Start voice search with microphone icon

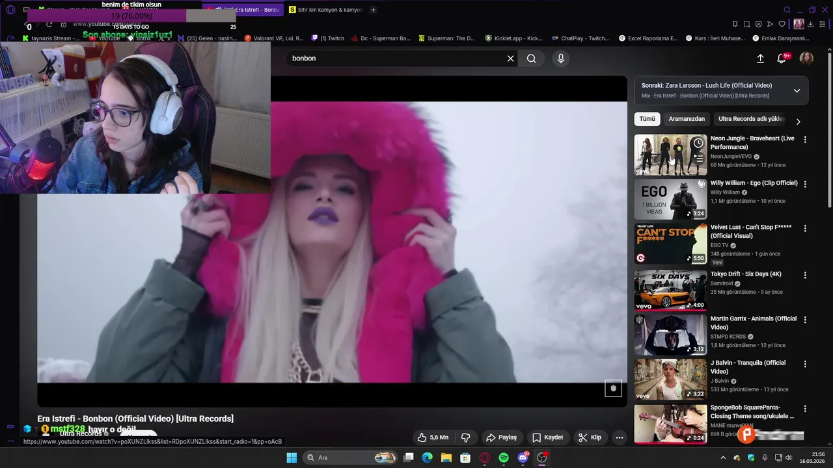click(x=561, y=58)
